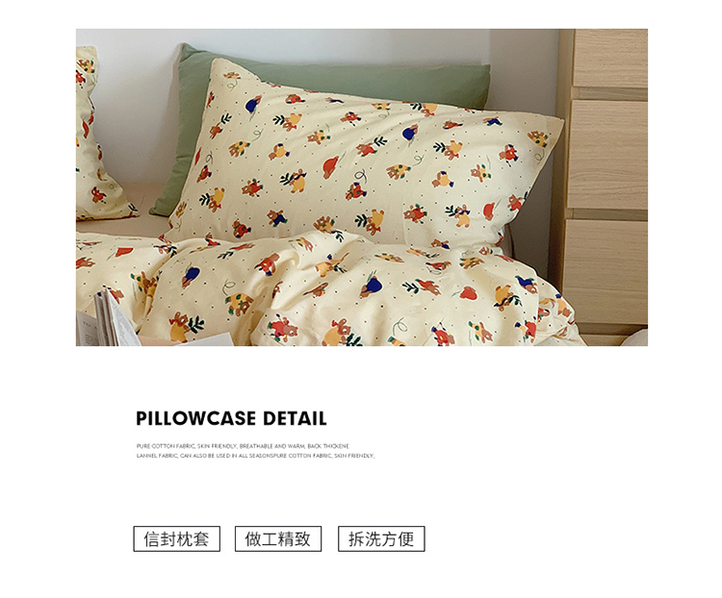The image size is (722, 598).
Task: Select the 做工精致 tag box
Action: pyautogui.click(x=278, y=538)
